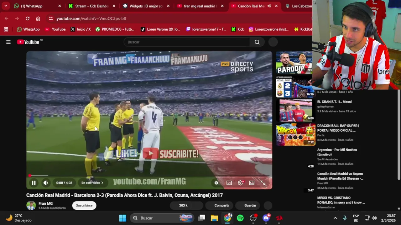
Task: Open the 2-3 match highlights thumbnail
Action: point(294,87)
